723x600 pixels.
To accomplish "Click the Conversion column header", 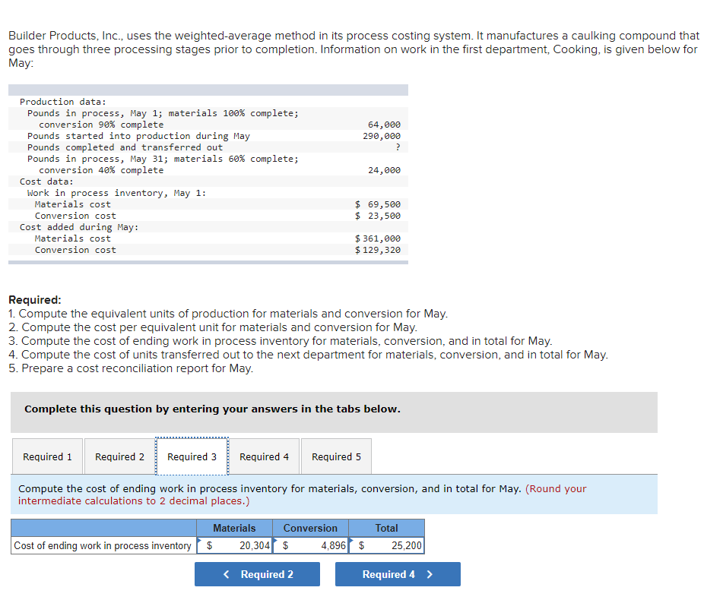I will (x=310, y=528).
